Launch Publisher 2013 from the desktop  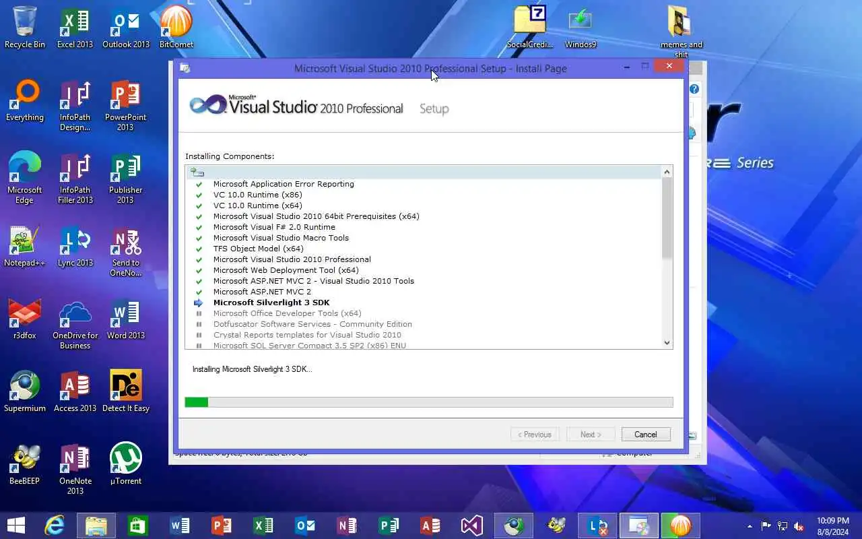click(126, 178)
